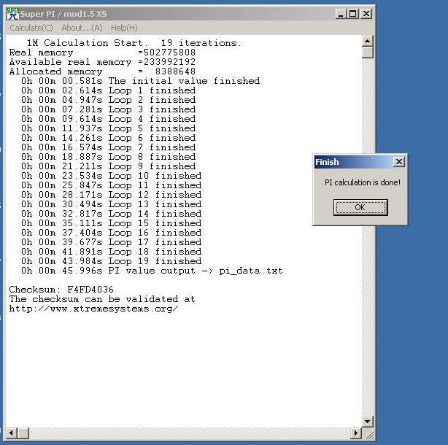The width and height of the screenshot is (448, 445).
Task: Close the Super PI window
Action: tap(366, 14)
